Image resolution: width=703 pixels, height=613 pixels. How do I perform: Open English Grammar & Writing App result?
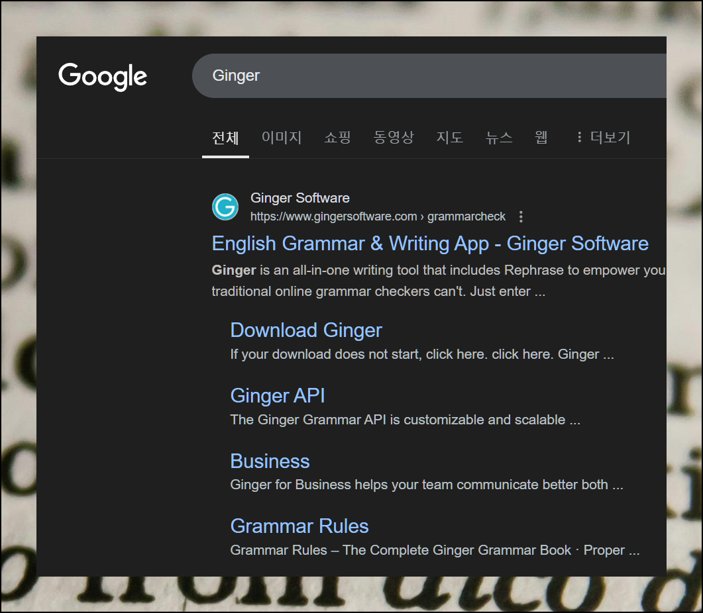coord(430,244)
